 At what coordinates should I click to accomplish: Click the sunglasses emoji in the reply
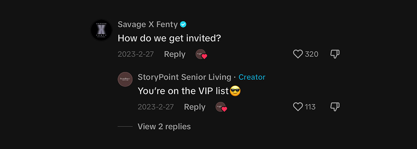[235, 91]
